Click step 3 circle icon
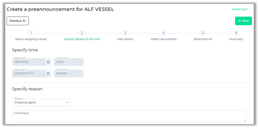The image size is (259, 128). click(x=125, y=33)
